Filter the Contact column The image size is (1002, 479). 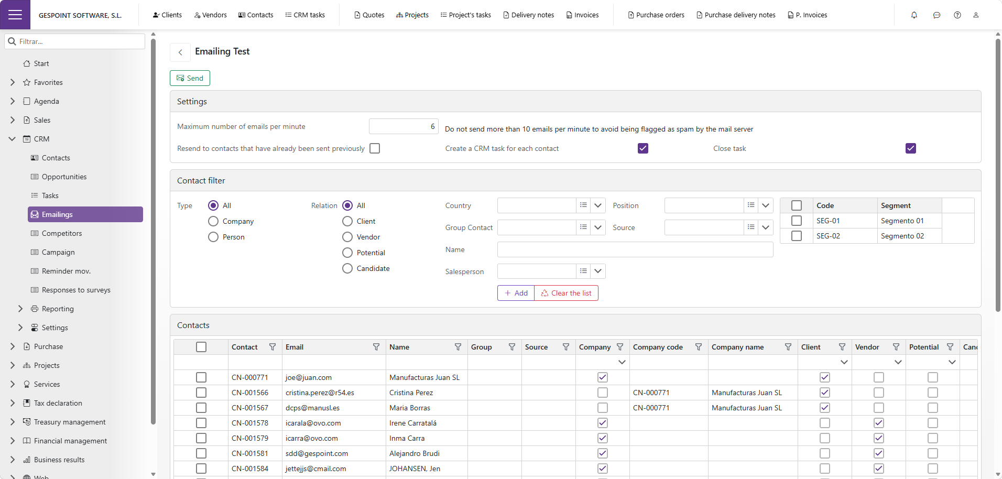coord(273,347)
